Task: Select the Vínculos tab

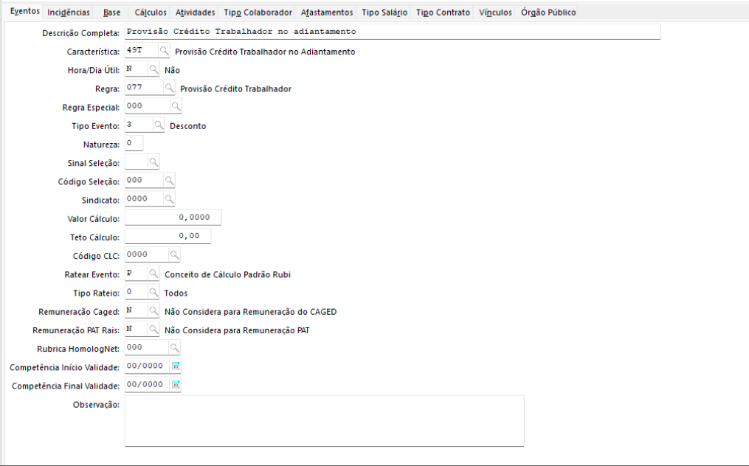Action: click(x=495, y=13)
